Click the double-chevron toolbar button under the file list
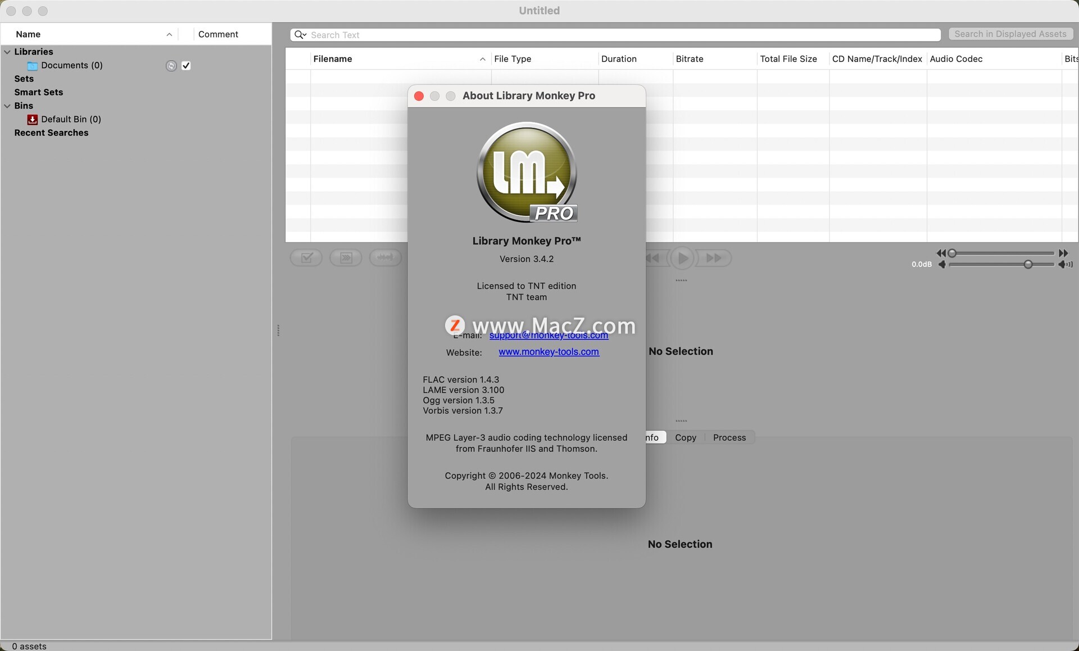 tap(346, 258)
